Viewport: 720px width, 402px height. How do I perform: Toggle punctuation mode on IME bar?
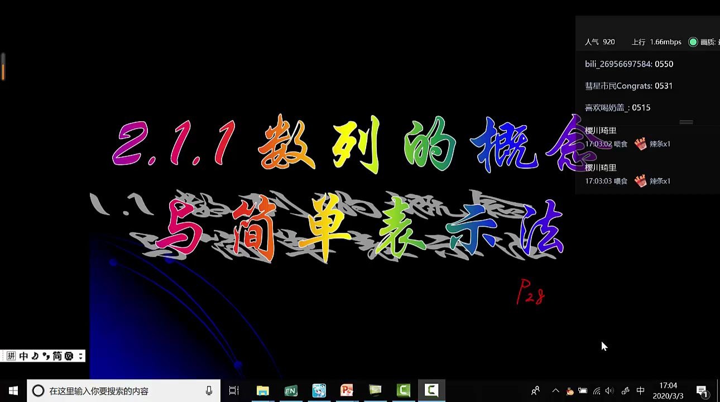46,356
